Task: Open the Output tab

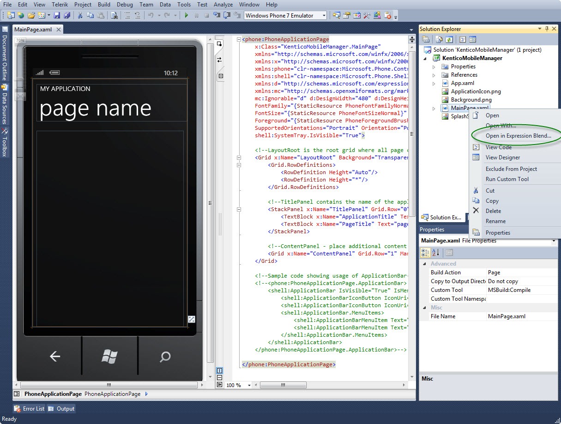Action: tap(61, 409)
